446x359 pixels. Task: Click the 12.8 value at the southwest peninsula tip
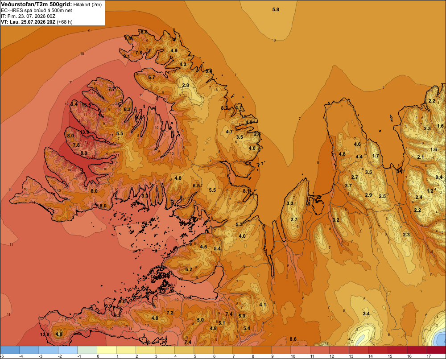[x=45, y=334]
